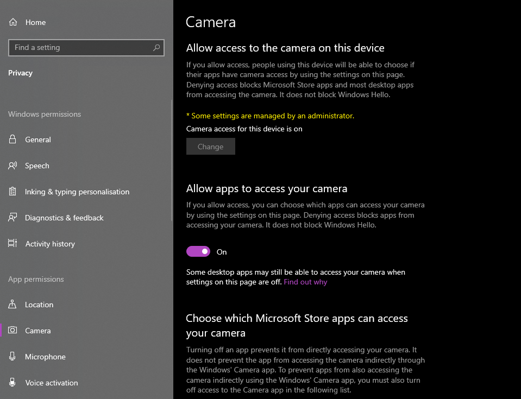Click the Diagnostics & feedback icon
521x399 pixels.
click(x=11, y=218)
